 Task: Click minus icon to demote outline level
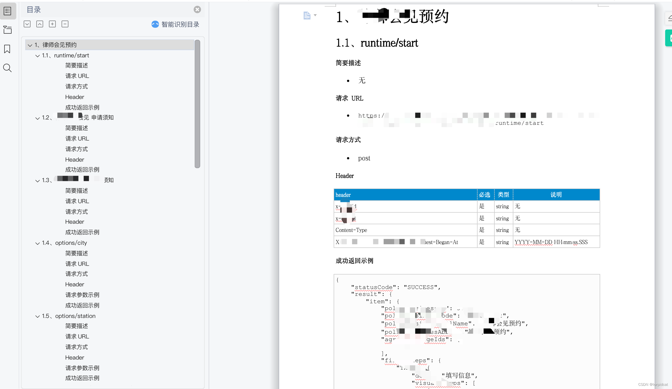65,24
